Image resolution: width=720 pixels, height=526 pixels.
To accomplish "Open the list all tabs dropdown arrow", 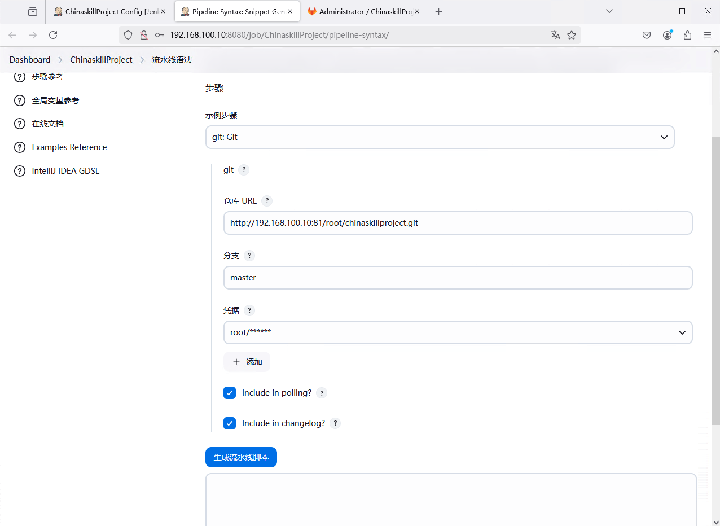I will pos(609,11).
